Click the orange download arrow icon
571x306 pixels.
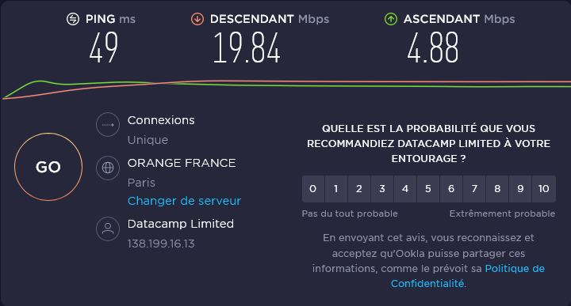tap(197, 19)
